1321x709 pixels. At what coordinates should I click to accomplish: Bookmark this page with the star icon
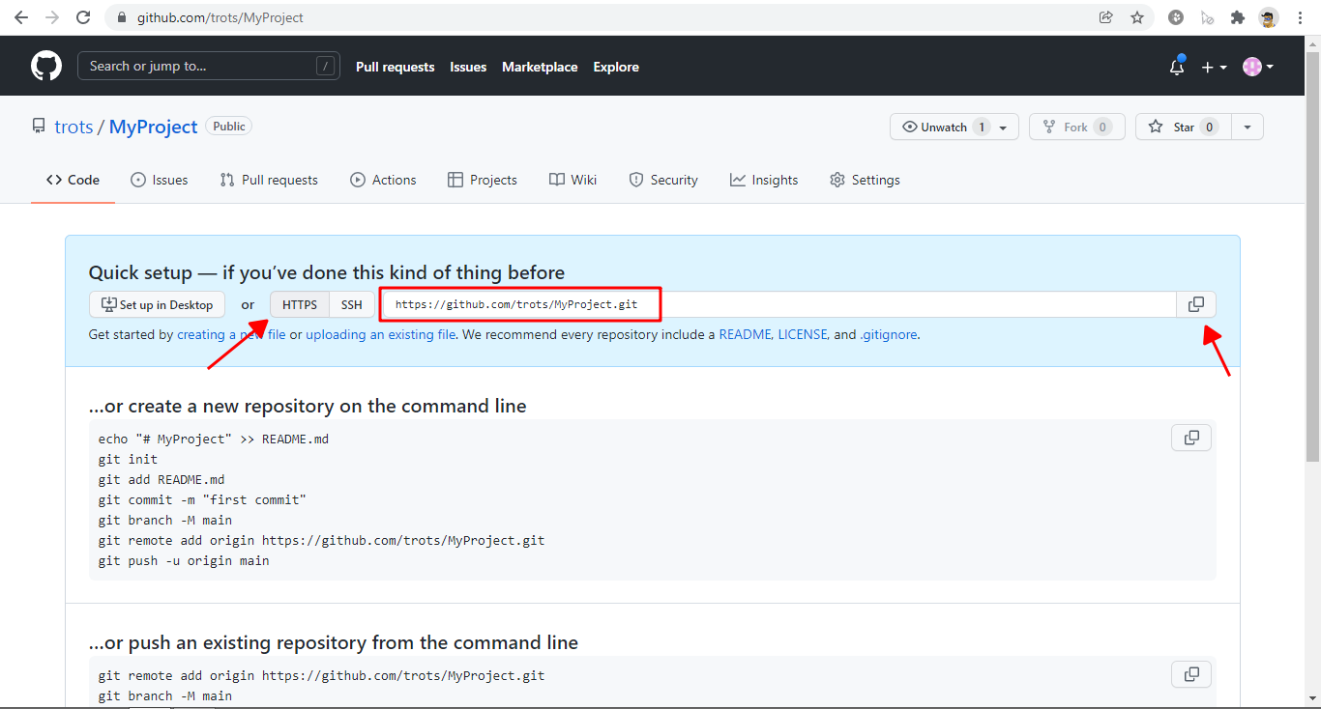[1137, 17]
